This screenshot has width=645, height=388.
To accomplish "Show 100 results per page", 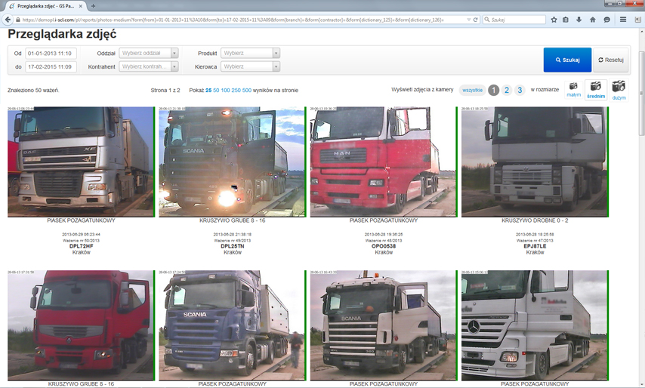I will [x=225, y=91].
